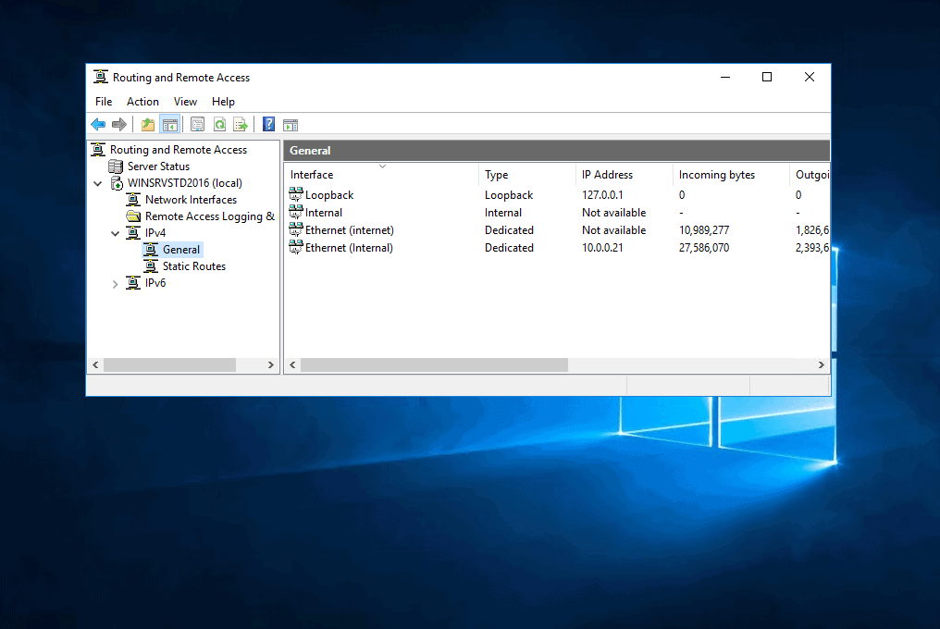Click the 127.0.0.1 IP address cell
This screenshot has height=629, width=940.
(x=602, y=195)
